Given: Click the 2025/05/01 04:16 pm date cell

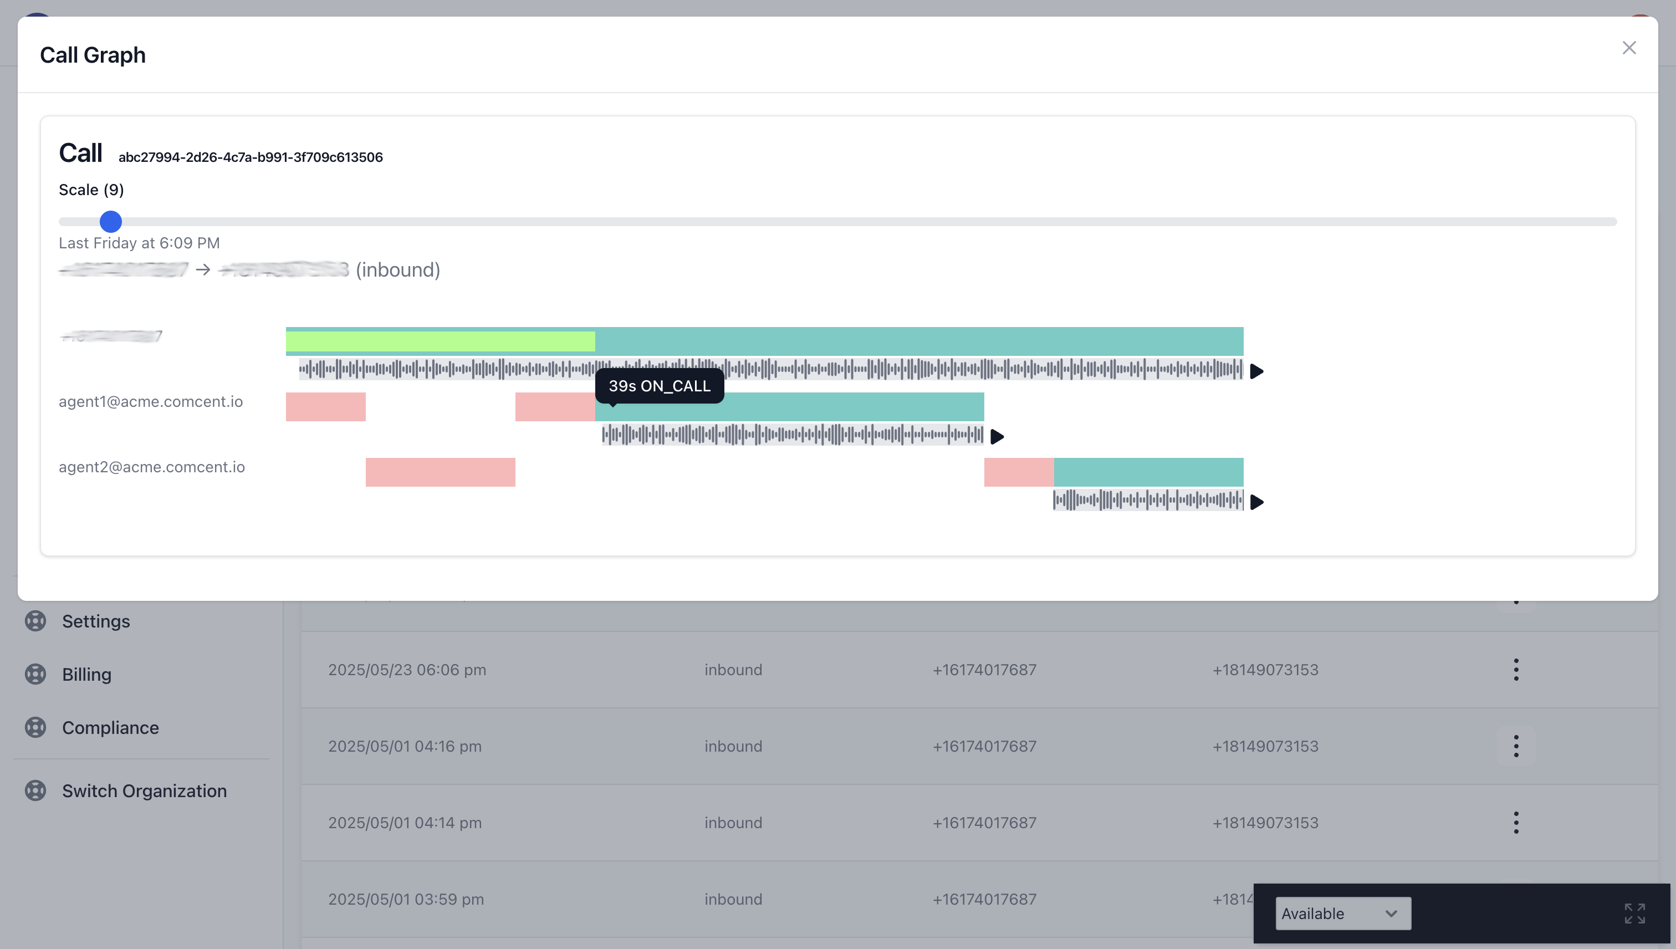Looking at the screenshot, I should [x=405, y=746].
